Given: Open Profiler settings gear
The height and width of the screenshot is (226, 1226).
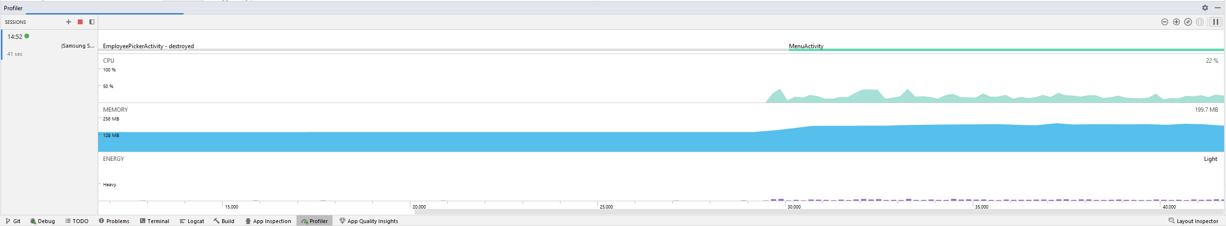Looking at the screenshot, I should click(1205, 8).
